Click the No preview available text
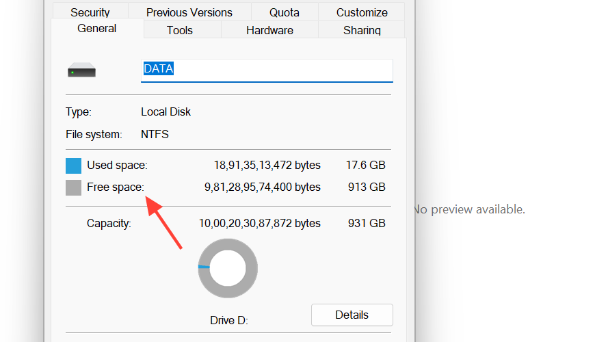This screenshot has height=342, width=608. [x=469, y=209]
